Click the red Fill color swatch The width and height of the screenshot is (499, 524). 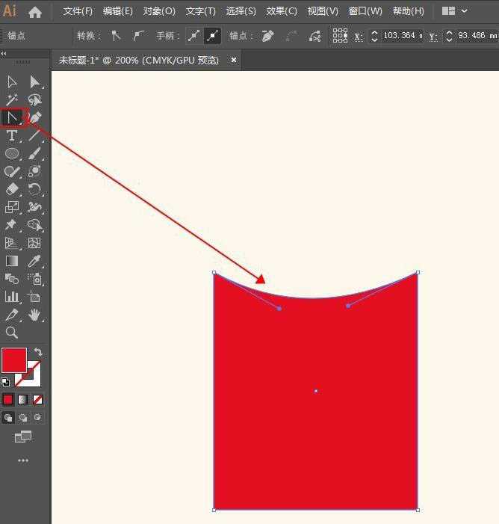tap(13, 360)
